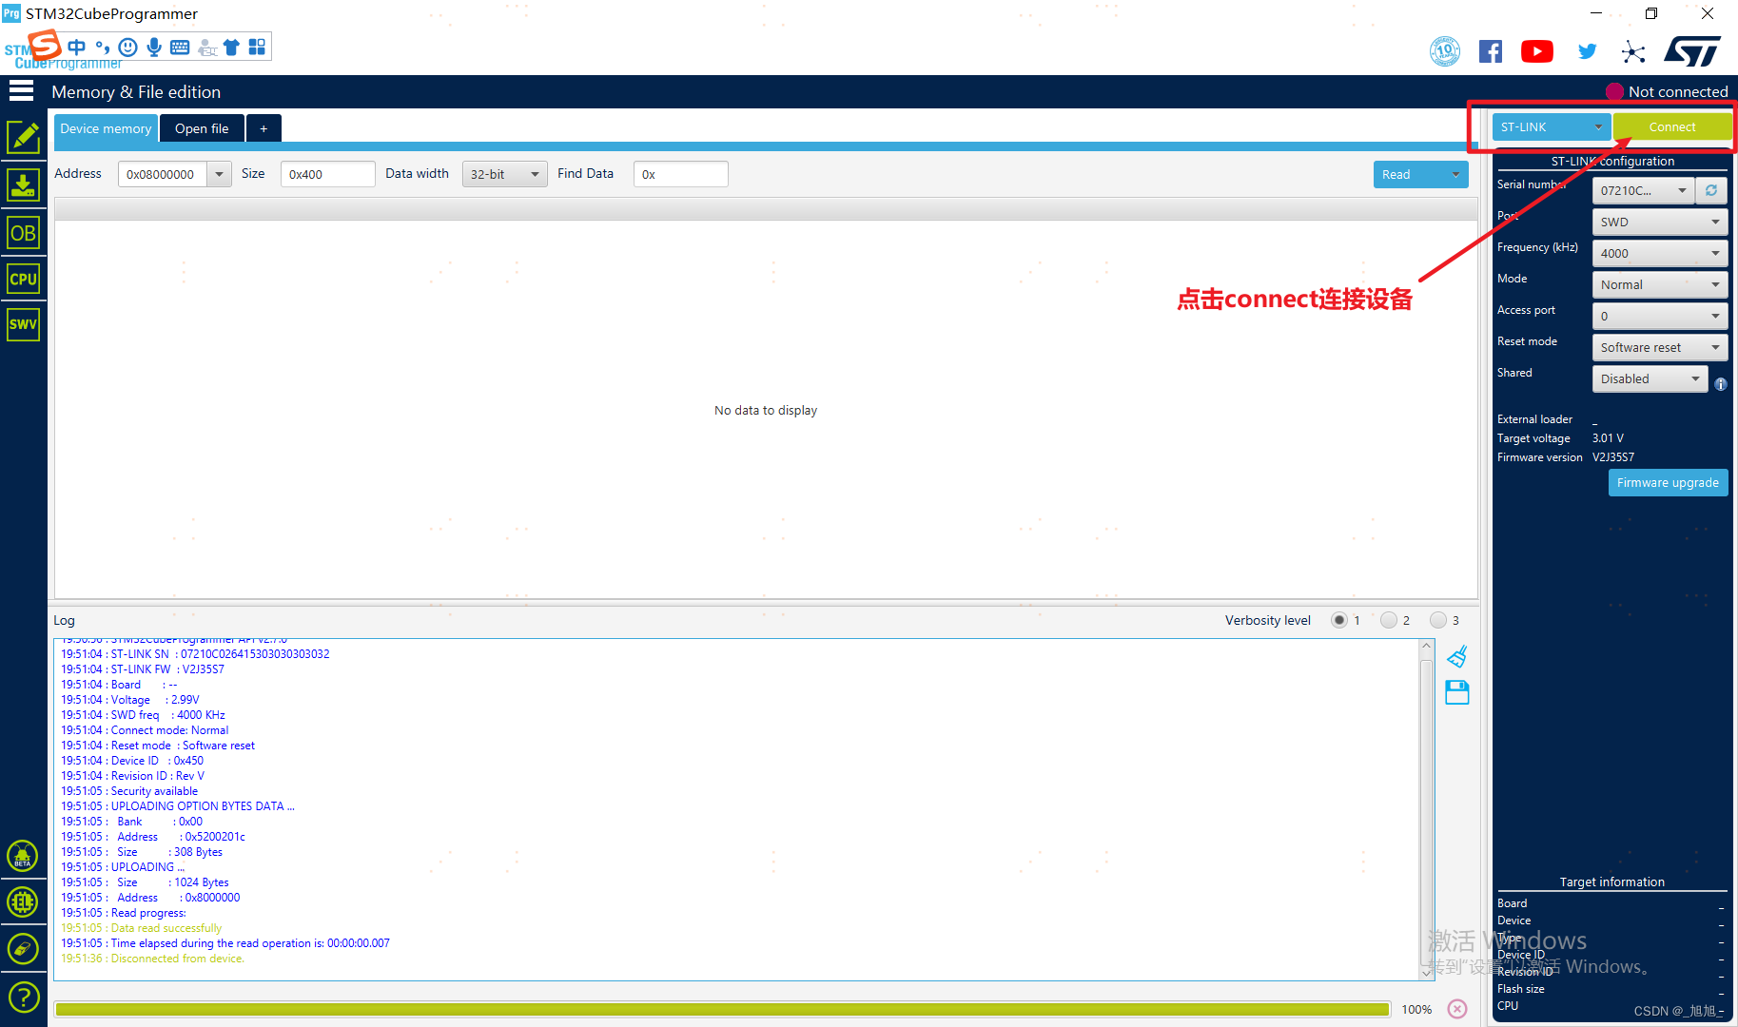Screen dimensions: 1738x1027
Task: Open the CPU panel icon
Action: (x=23, y=279)
